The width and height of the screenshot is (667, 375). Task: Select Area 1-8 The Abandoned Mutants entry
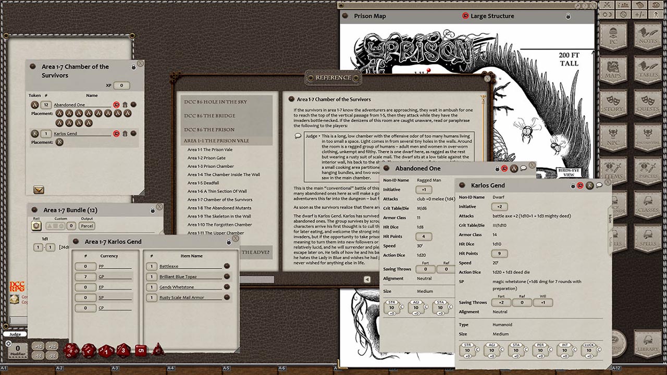pyautogui.click(x=219, y=208)
